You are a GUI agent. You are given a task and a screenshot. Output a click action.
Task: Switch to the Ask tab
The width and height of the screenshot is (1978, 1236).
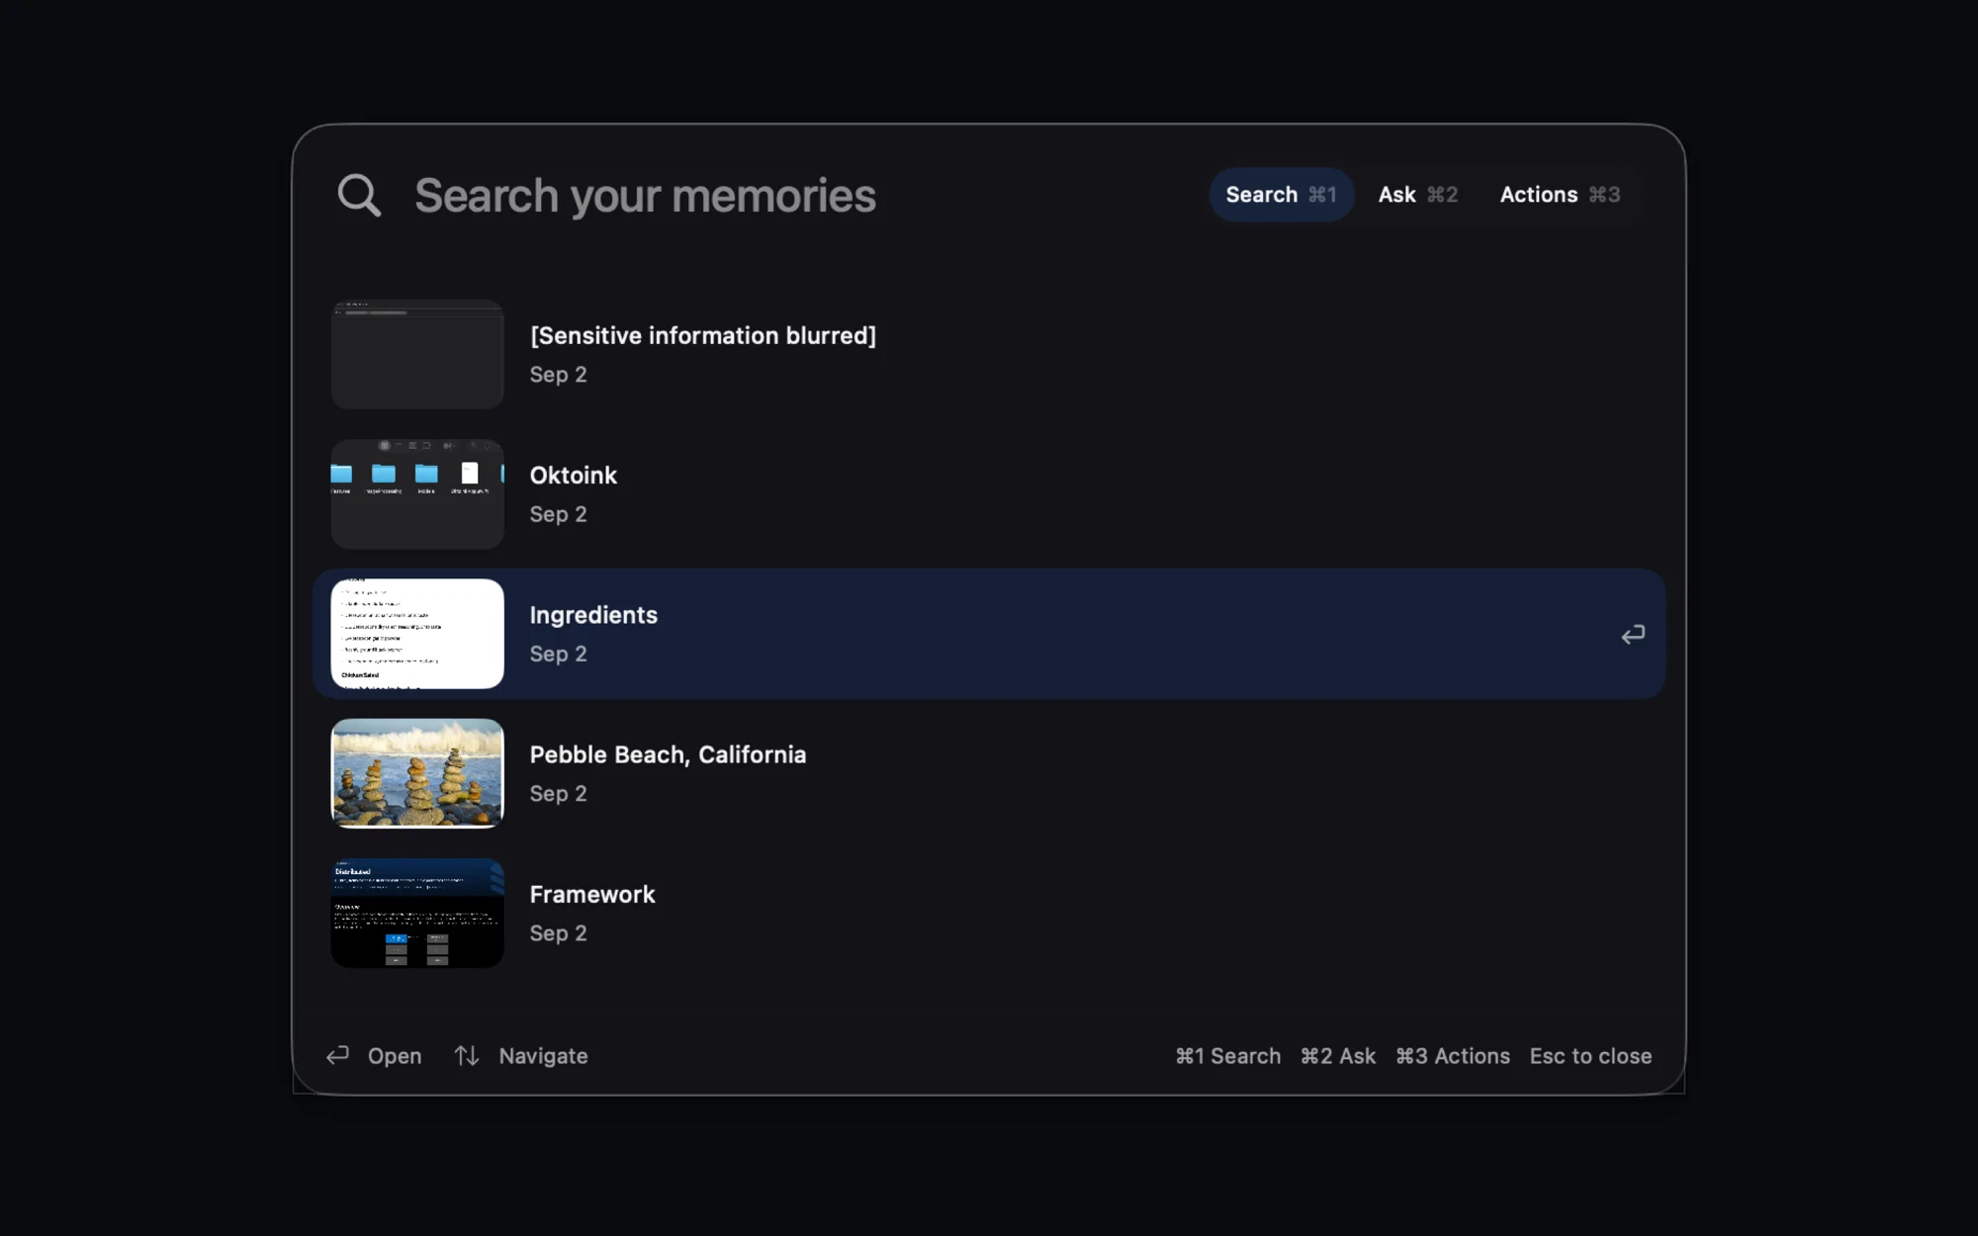coord(1417,195)
